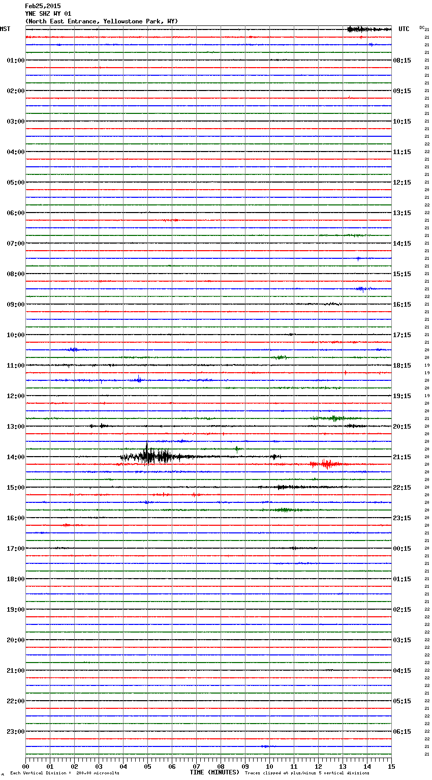Click the minute 12 axis tick label

click(x=318, y=766)
